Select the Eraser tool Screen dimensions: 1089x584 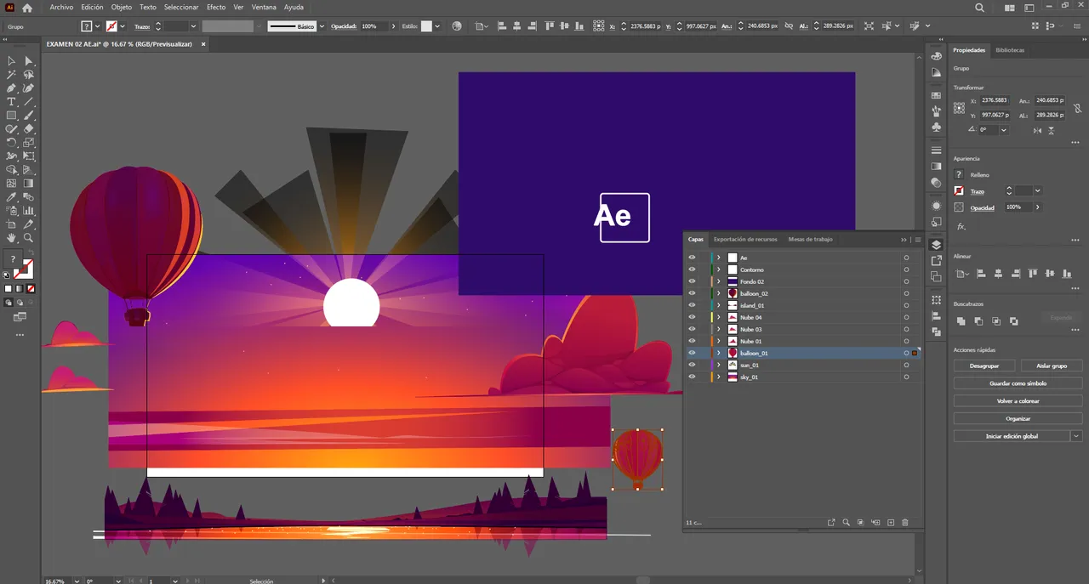pos(29,129)
